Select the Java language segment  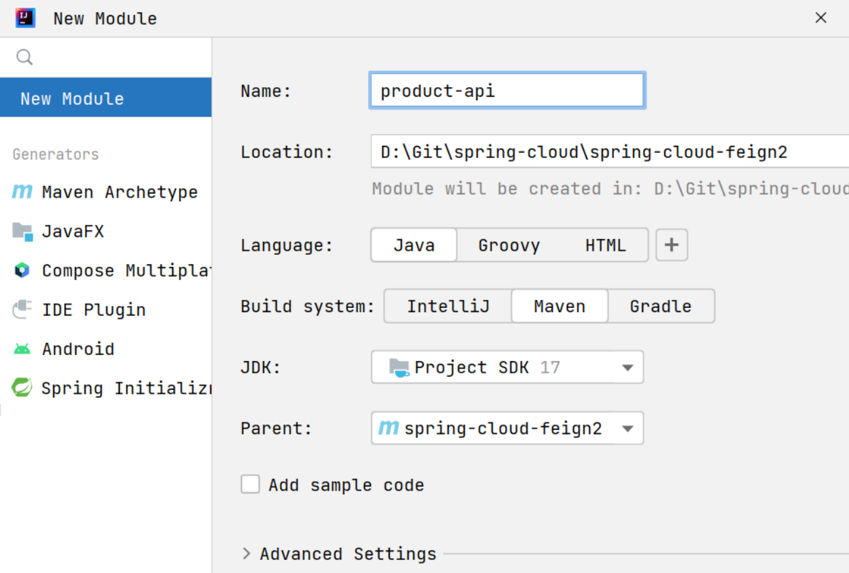pyautogui.click(x=413, y=245)
